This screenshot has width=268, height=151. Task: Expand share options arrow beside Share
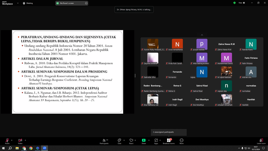coord(149,140)
